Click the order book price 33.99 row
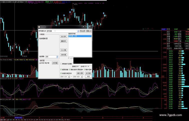This screenshot has height=121, width=189. [178, 89]
